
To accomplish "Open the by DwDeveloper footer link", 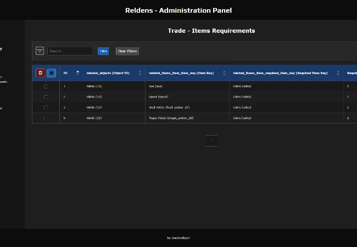I will click(178, 238).
